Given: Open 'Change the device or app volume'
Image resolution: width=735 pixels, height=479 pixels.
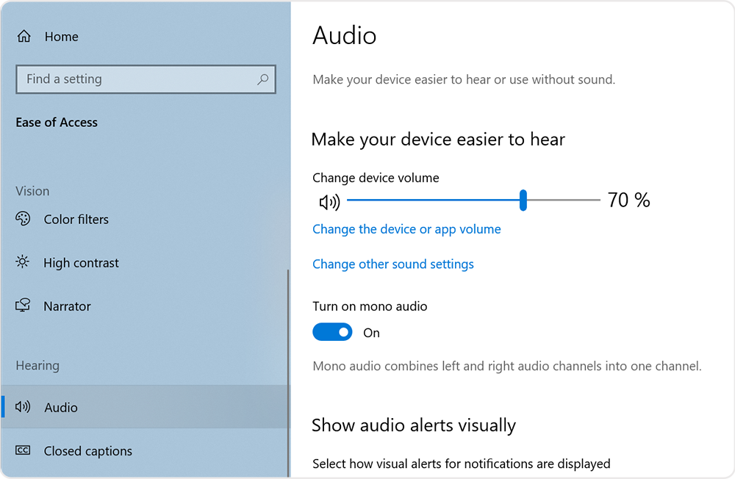Looking at the screenshot, I should pyautogui.click(x=406, y=229).
